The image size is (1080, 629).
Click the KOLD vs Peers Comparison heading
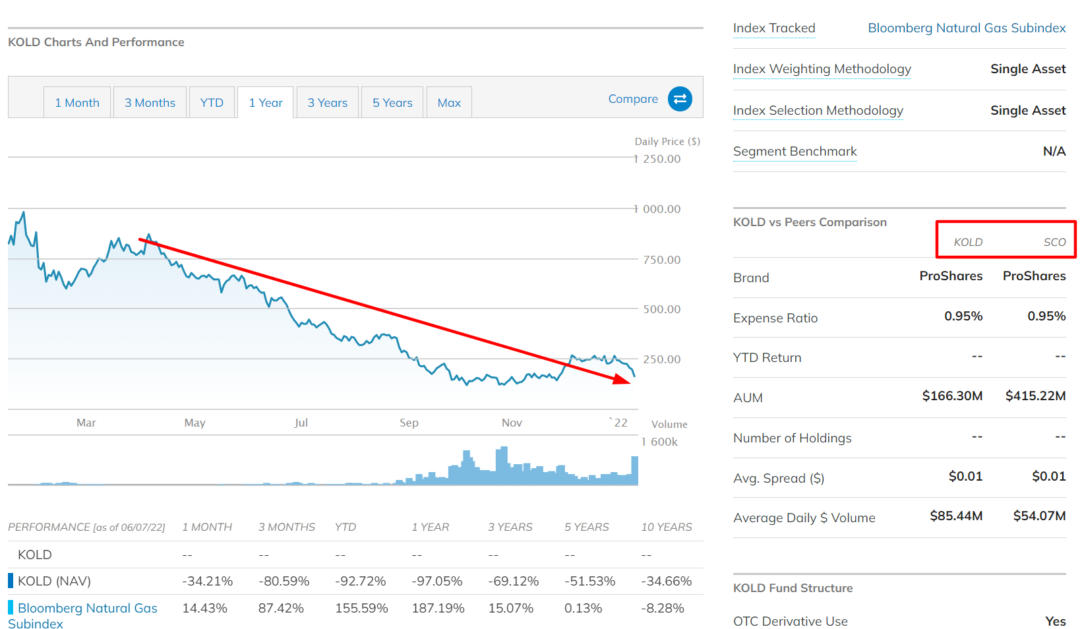810,222
